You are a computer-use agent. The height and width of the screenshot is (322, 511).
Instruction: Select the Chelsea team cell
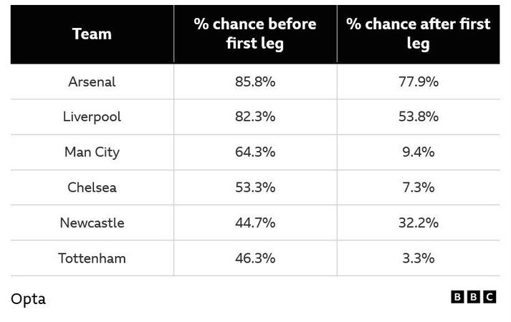[x=92, y=187]
